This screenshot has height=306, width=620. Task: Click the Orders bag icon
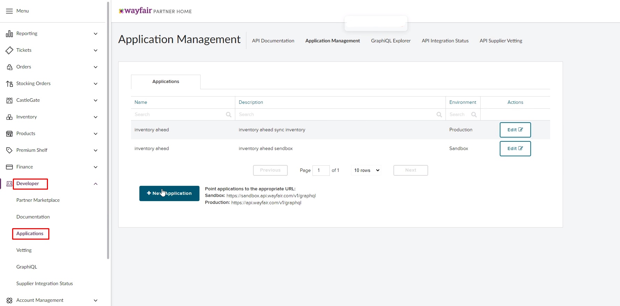click(9, 67)
